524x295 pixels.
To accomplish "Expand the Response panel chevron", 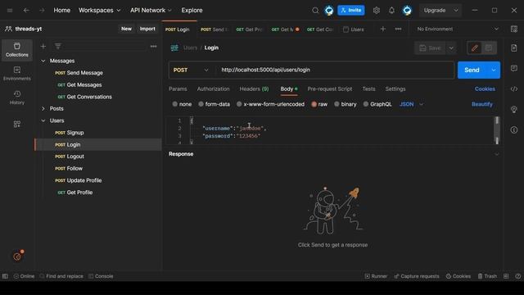I will tap(497, 154).
